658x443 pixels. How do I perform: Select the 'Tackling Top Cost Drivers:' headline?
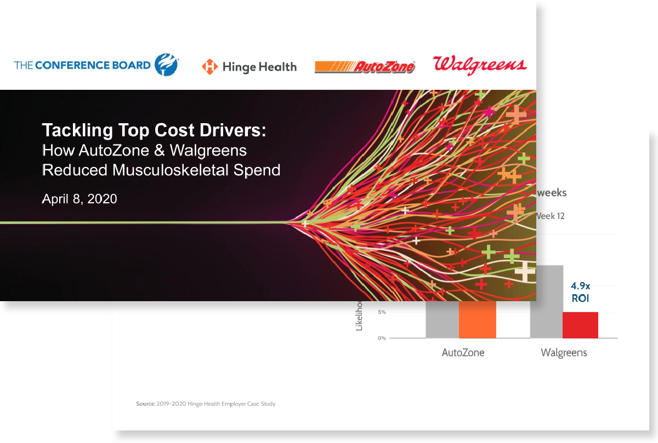pyautogui.click(x=154, y=130)
